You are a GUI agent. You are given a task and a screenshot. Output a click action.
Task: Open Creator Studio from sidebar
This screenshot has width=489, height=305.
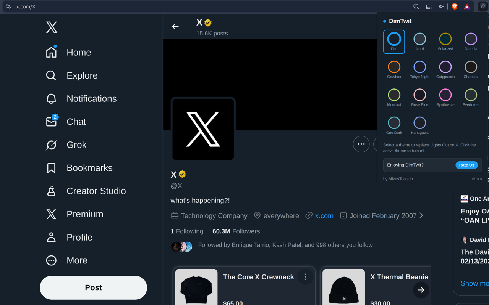[51, 191]
